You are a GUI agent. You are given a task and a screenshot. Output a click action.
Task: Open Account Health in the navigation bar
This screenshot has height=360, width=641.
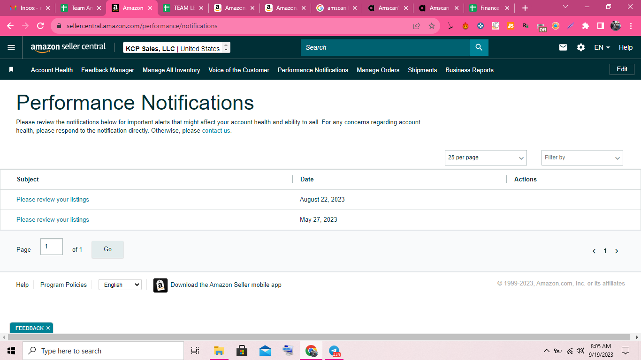52,70
